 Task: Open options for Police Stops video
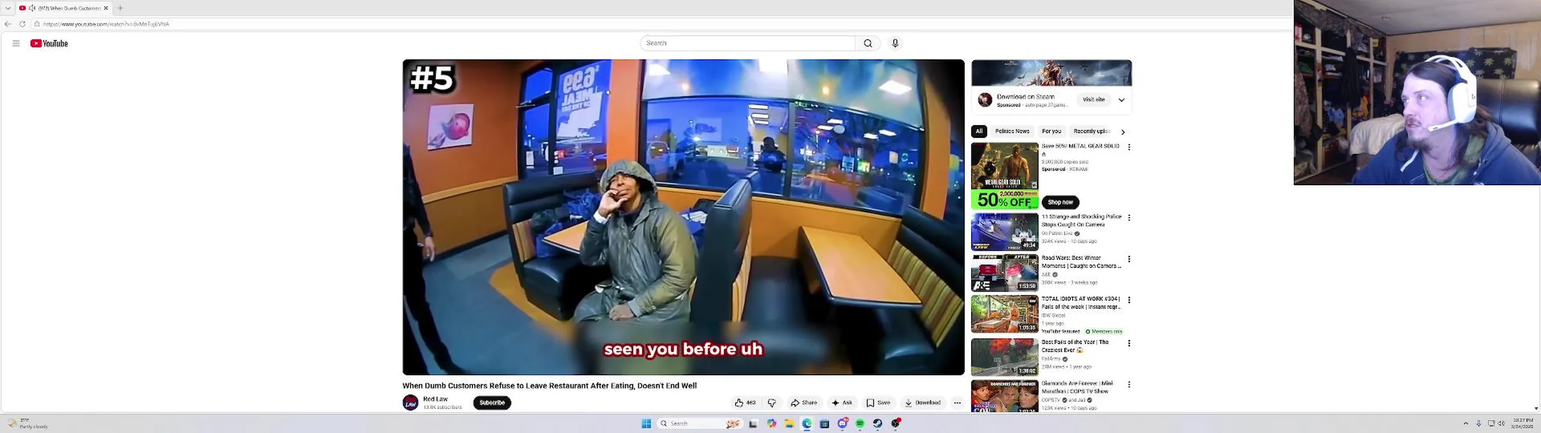(1129, 218)
